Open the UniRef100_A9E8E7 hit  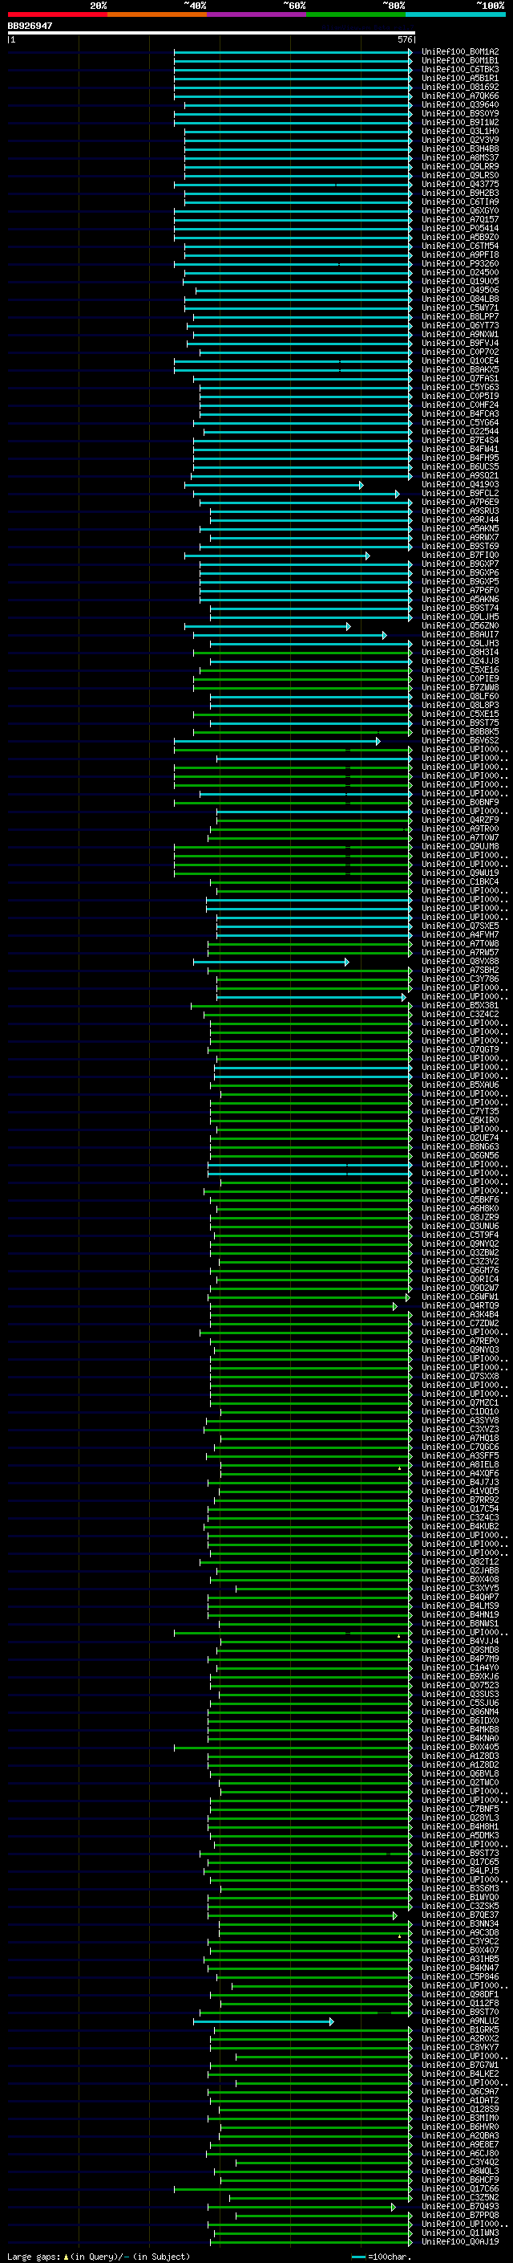tap(460, 2144)
